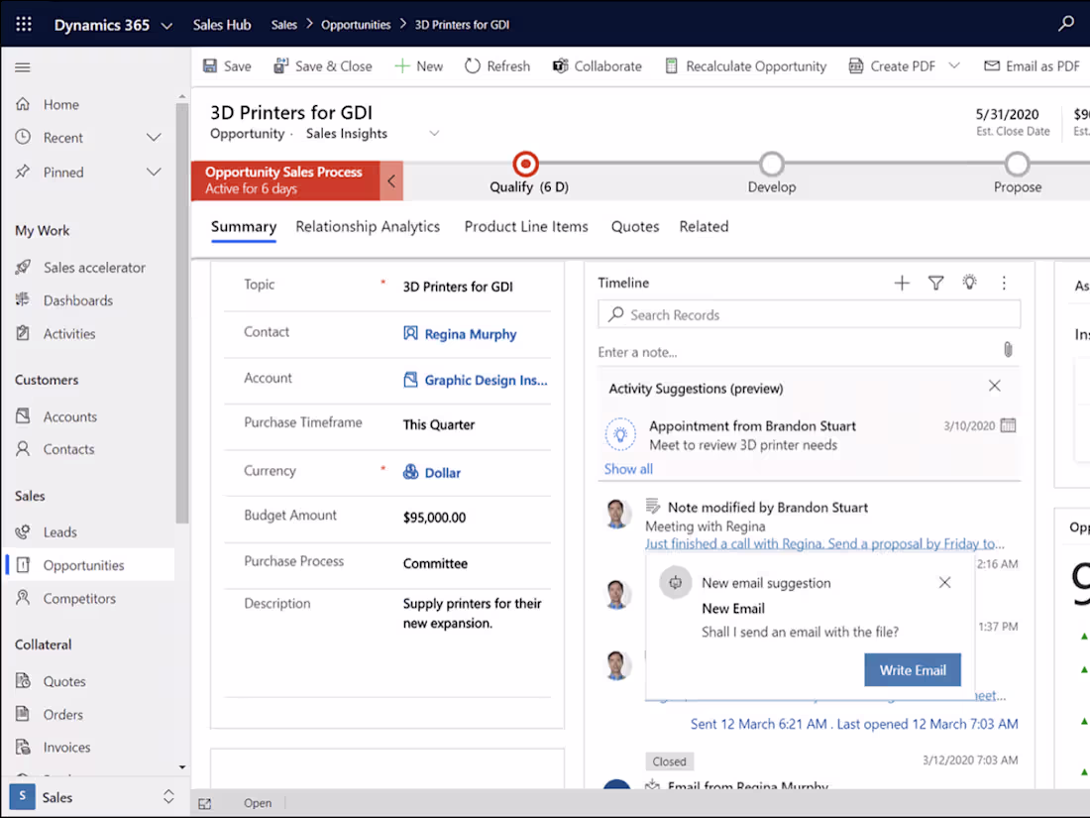
Task: Create a timeline record with the plus icon
Action: (x=902, y=283)
